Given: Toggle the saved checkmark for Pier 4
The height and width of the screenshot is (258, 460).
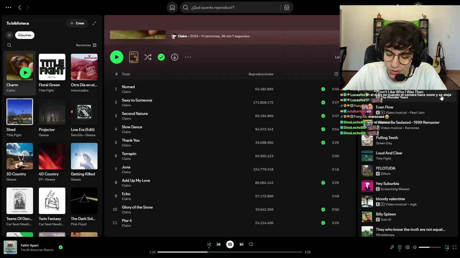Looking at the screenshot, I should (323, 223).
